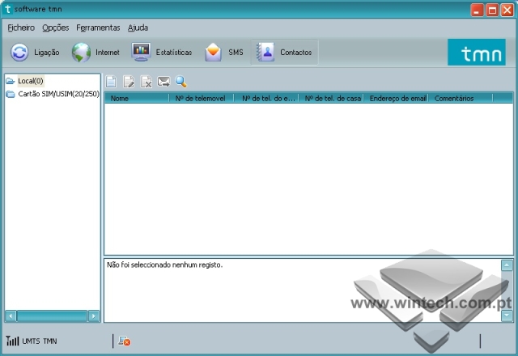Click the new contact document icon
Viewport: 518px width, 356px height.
111,82
